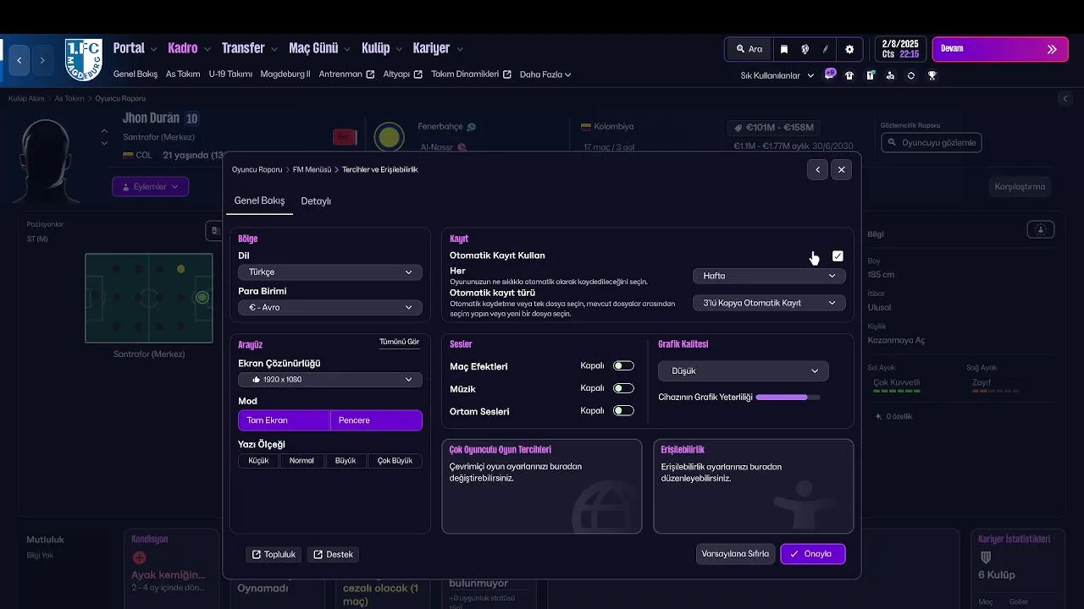Close the preferences dialog with X
Viewport: 1084px width, 609px height.
pos(841,170)
